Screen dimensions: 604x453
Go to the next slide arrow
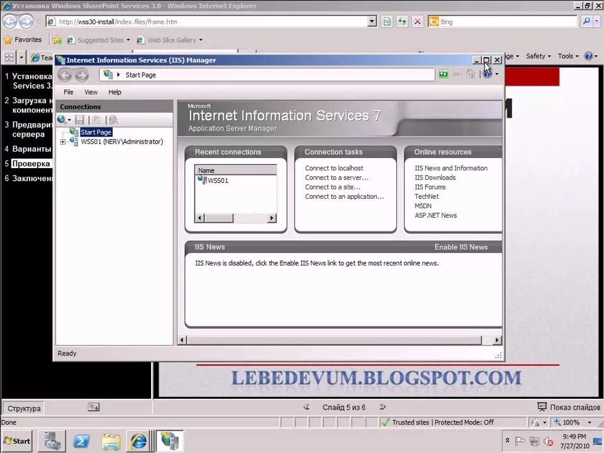[383, 407]
